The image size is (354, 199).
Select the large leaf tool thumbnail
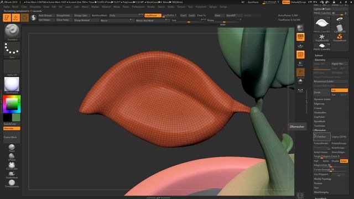(x=322, y=24)
